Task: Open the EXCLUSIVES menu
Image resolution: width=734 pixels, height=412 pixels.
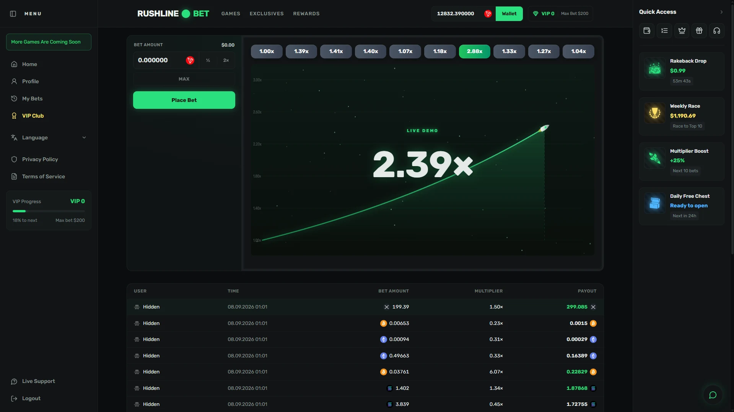Action: pyautogui.click(x=267, y=14)
